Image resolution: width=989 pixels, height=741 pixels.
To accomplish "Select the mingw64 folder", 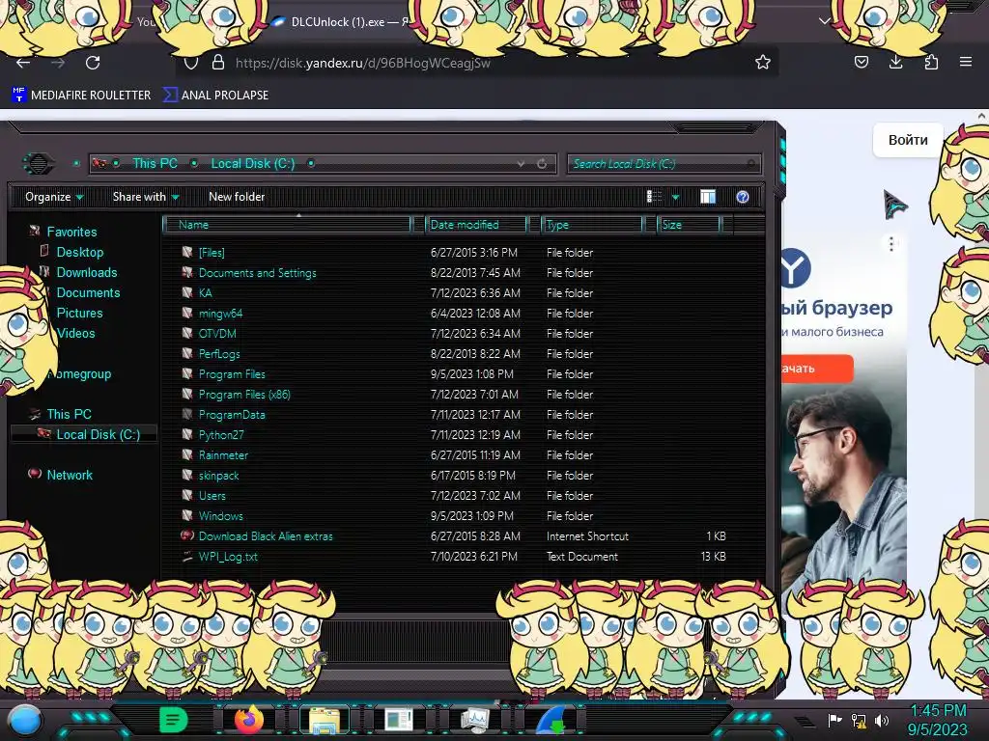I will click(220, 314).
